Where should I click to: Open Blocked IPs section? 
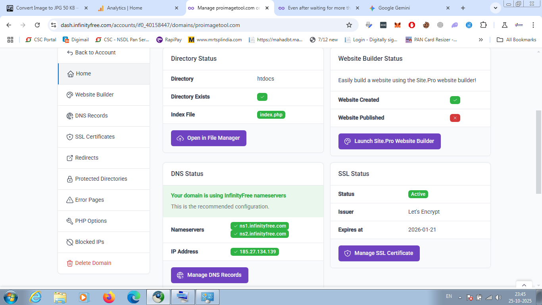90,242
